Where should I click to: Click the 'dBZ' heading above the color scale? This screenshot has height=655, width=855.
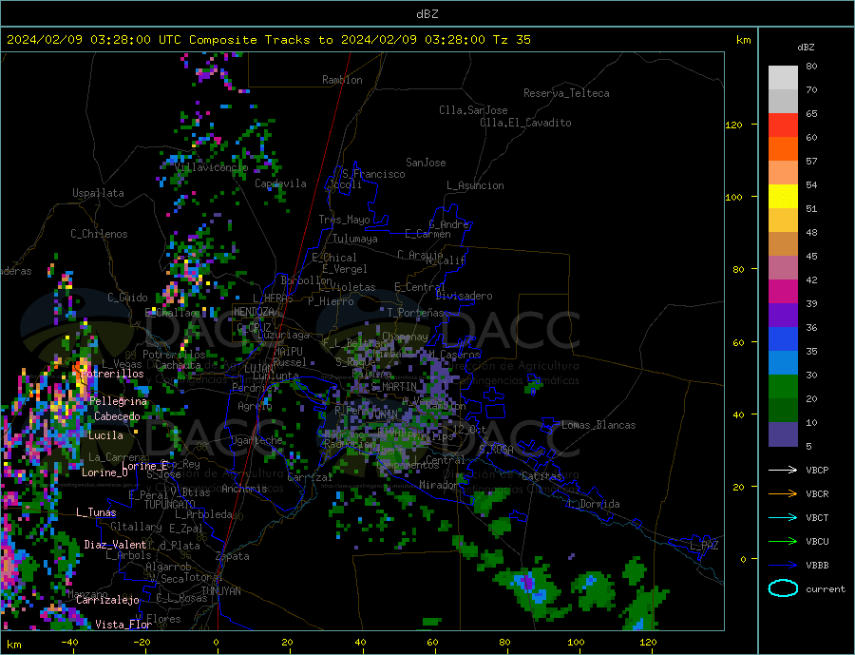tap(806, 48)
